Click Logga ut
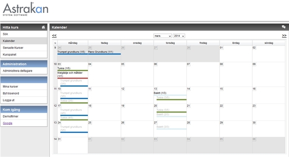289x157 pixels. [24, 100]
